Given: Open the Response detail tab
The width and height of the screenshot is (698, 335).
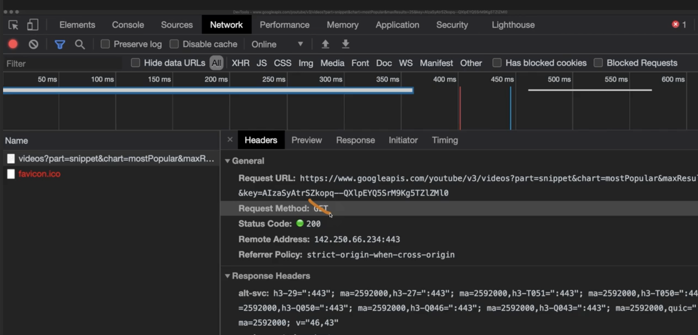Looking at the screenshot, I should pos(356,140).
